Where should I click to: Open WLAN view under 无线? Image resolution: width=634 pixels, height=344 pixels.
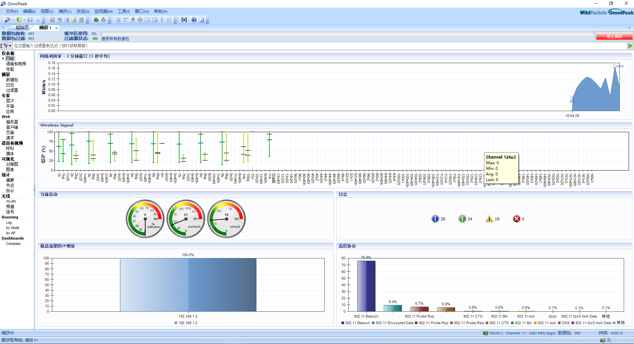pyautogui.click(x=11, y=201)
